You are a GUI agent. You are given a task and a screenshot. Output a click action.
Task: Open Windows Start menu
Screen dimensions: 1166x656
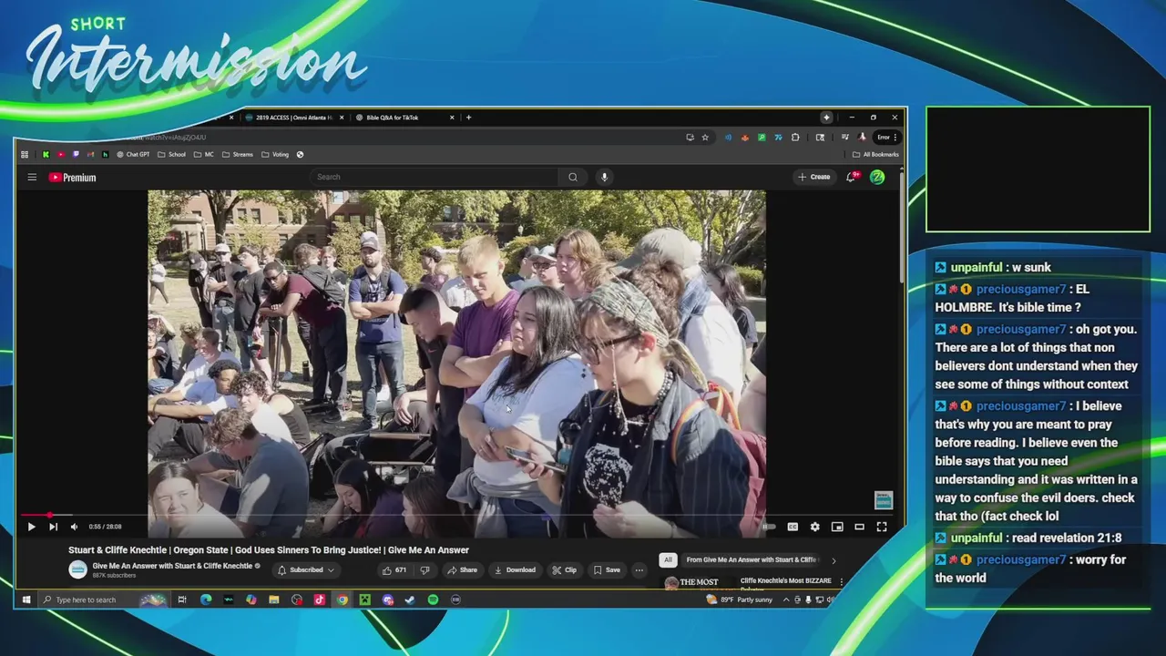tap(26, 600)
